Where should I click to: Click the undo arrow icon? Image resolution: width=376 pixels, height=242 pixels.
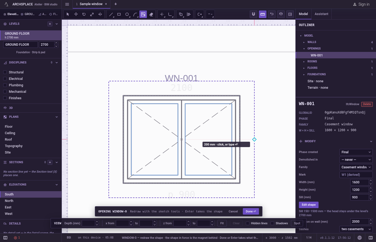tap(272, 14)
